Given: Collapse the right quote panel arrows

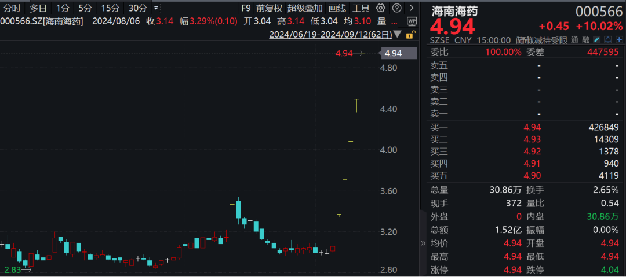Looking at the screenshot, I should 423,243.
